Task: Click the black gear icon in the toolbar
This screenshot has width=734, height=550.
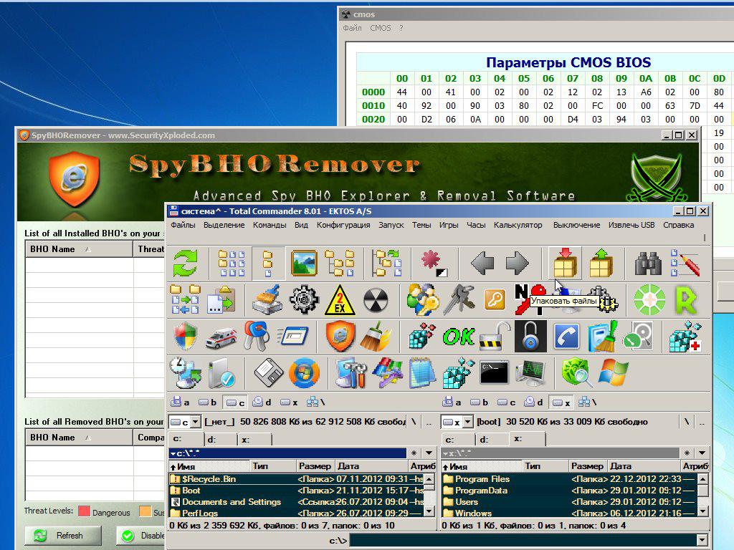Action: coord(304,299)
